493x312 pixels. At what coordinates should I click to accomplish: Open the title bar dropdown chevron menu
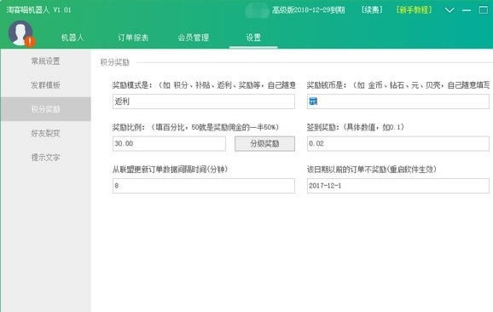(449, 10)
